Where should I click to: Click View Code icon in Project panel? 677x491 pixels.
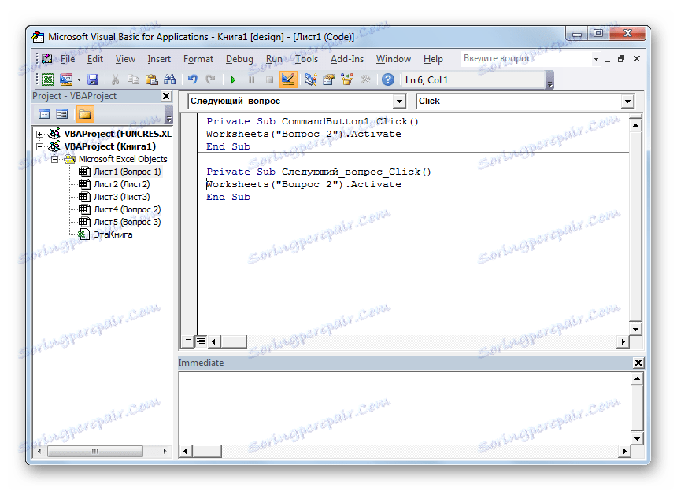coord(44,114)
